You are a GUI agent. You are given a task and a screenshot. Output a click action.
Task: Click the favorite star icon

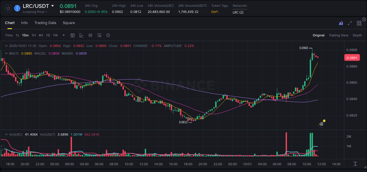(x=8, y=8)
